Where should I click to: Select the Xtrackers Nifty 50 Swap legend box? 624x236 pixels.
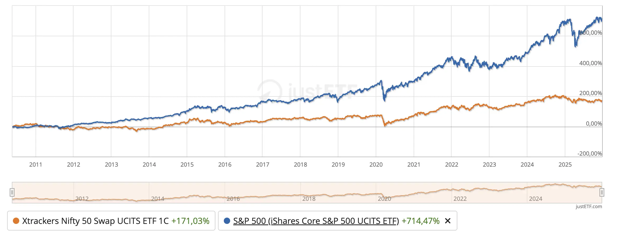point(111,221)
